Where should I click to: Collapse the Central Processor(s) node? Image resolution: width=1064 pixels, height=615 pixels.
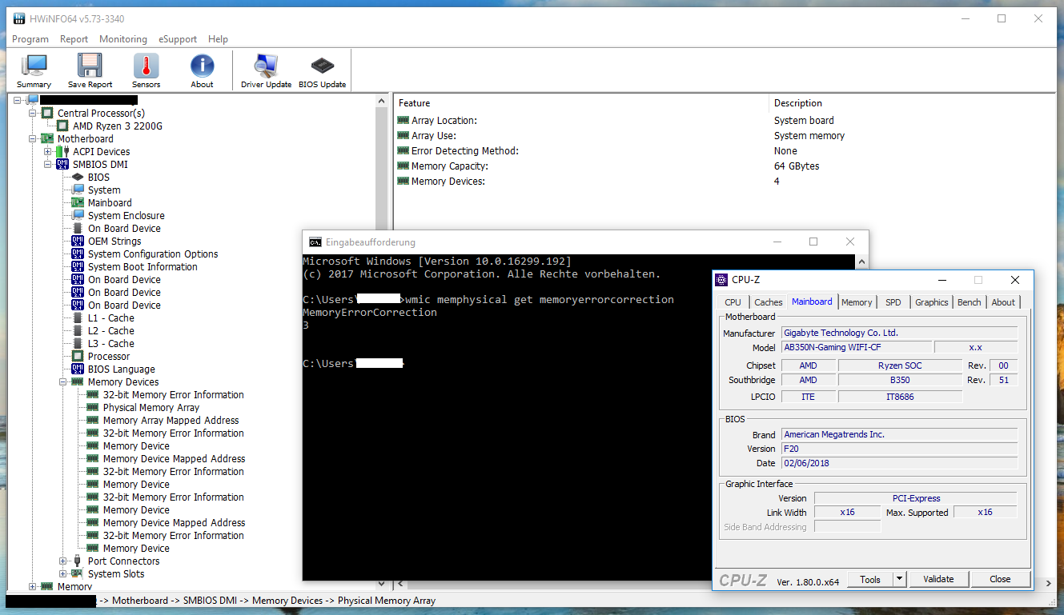33,114
